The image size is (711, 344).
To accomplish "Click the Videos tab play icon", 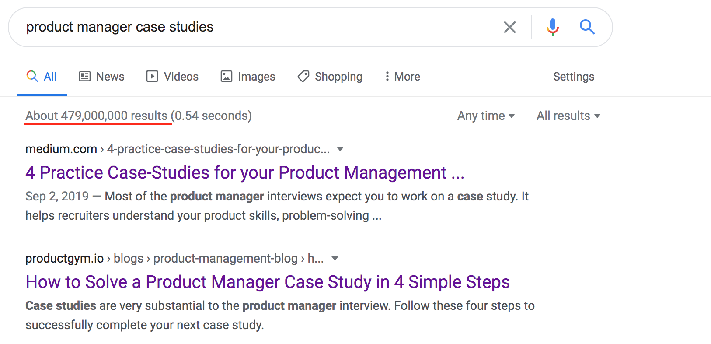I will 152,77.
